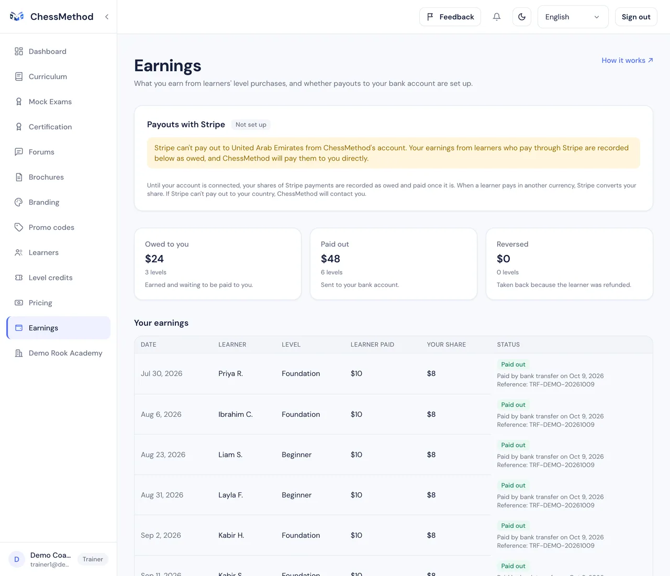
Task: Click the Sign out button
Action: click(636, 17)
